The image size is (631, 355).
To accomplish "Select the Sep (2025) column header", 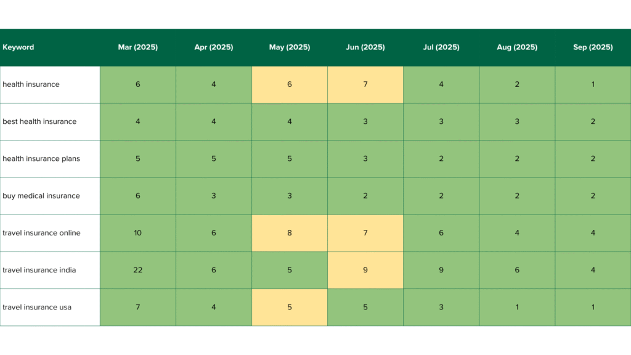I will (593, 47).
